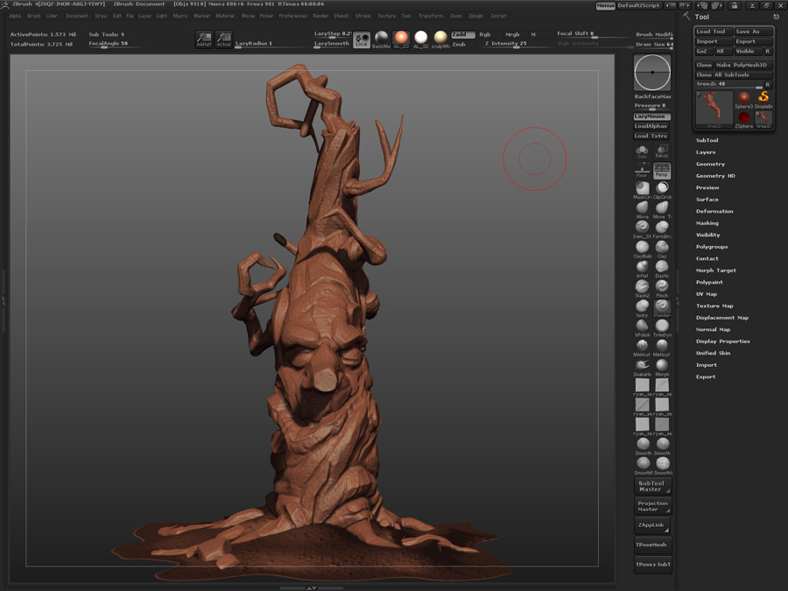The height and width of the screenshot is (591, 788).
Task: Select the MaskCircle brush
Action: (643, 189)
